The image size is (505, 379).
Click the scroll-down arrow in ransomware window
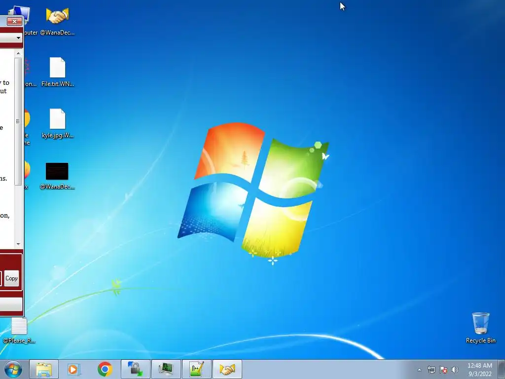coord(18,244)
